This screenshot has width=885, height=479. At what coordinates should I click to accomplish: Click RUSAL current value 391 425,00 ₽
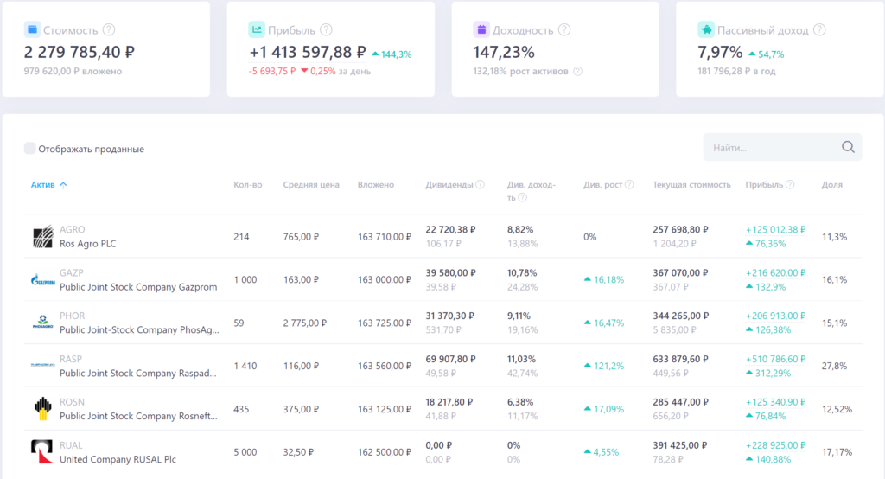point(681,445)
